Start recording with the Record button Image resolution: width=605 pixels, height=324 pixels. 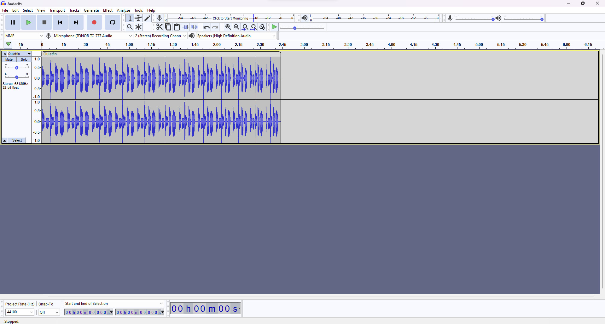tap(94, 22)
